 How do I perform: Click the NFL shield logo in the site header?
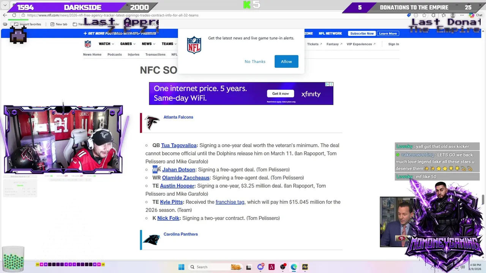[88, 44]
